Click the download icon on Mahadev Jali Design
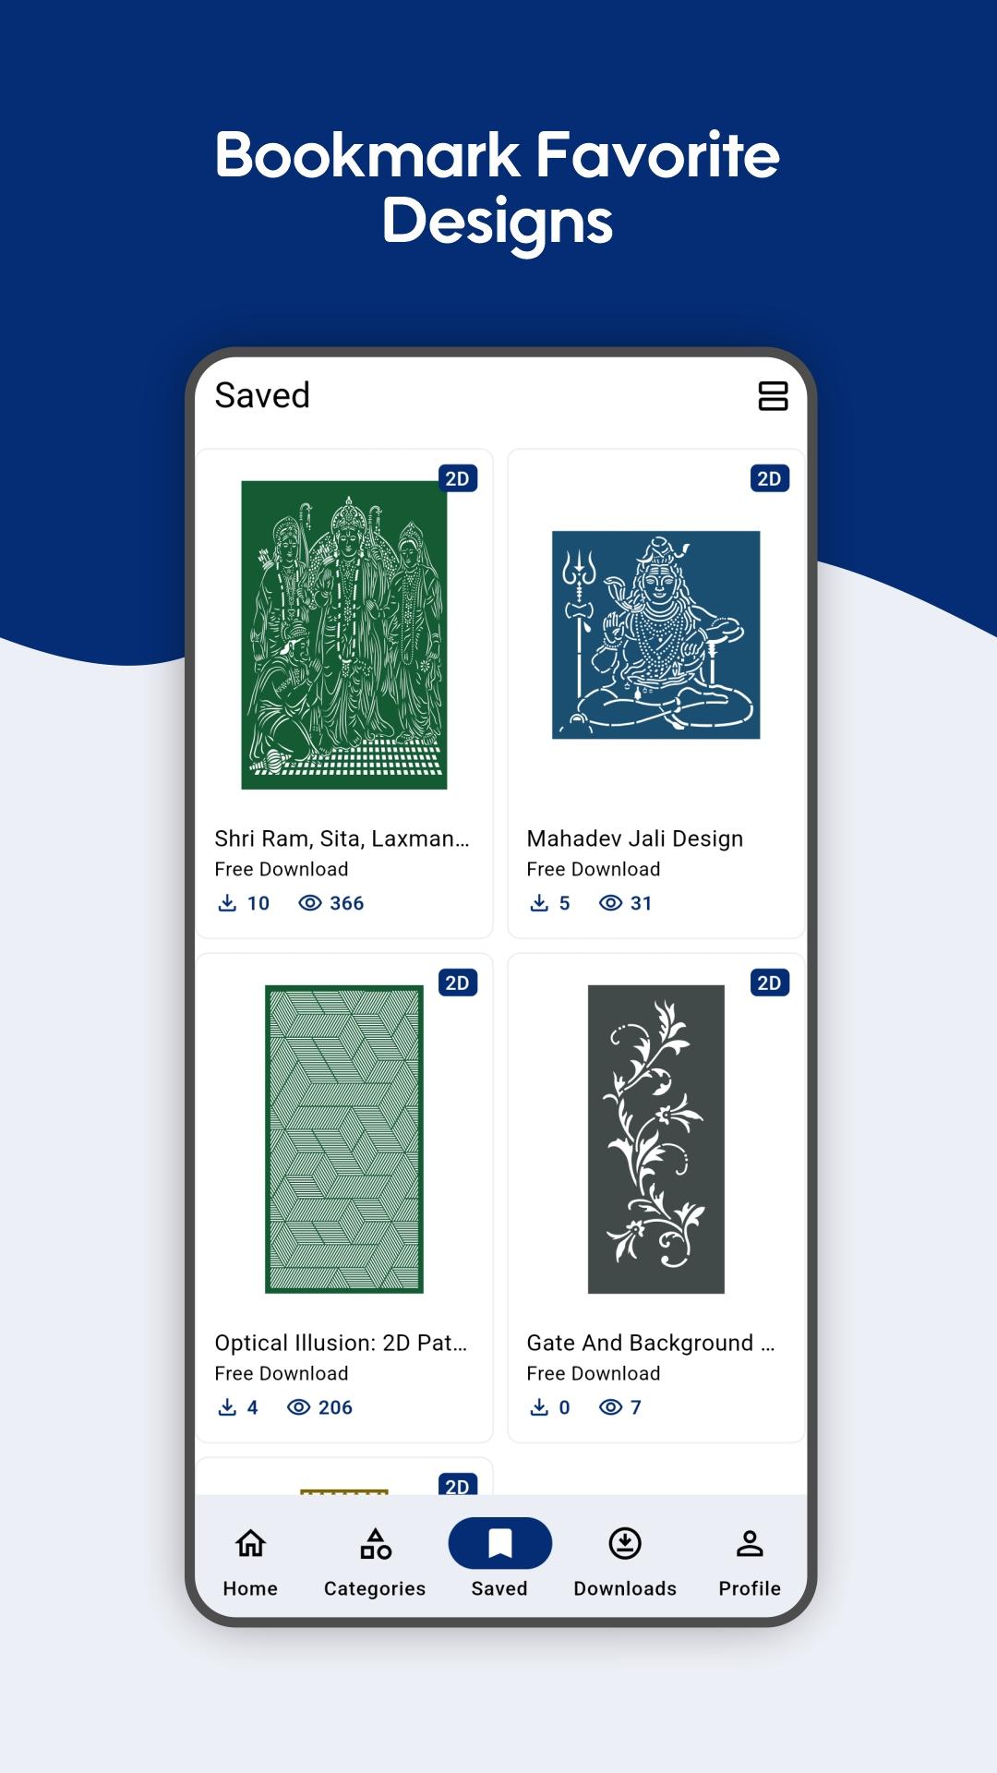997x1773 pixels. click(x=539, y=903)
